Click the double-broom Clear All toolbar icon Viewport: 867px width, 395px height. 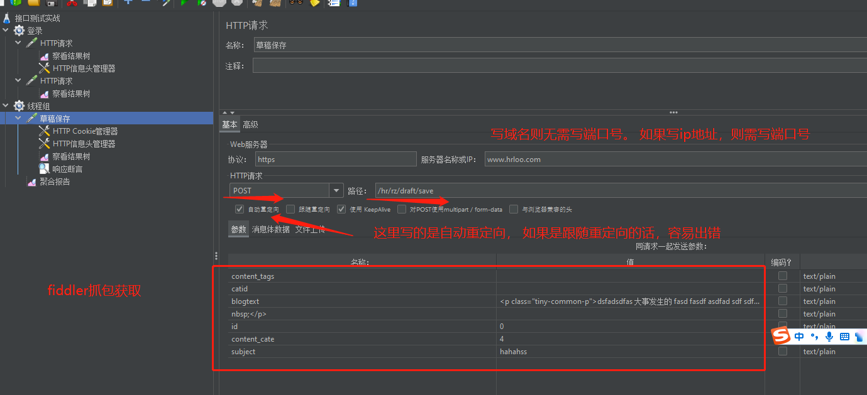coord(275,3)
